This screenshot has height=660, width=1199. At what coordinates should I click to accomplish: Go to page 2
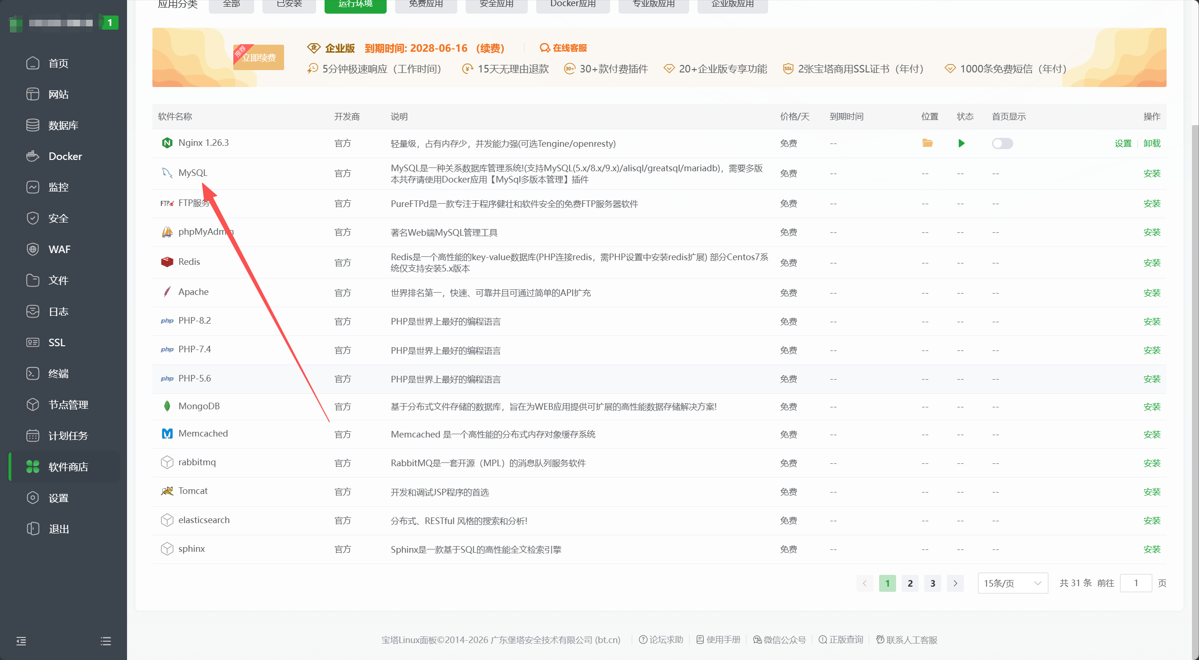point(910,583)
